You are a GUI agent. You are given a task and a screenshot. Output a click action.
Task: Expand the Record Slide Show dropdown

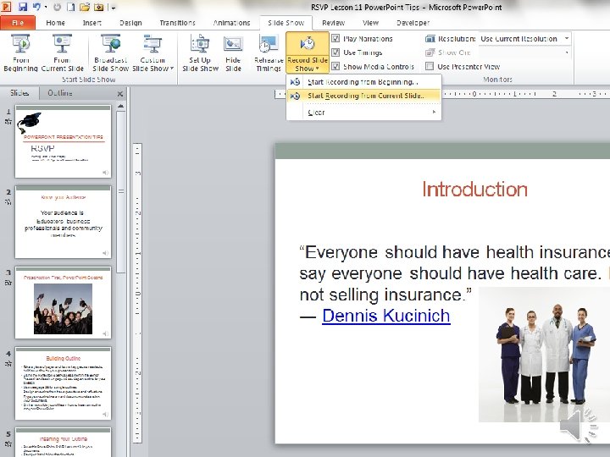click(x=308, y=64)
